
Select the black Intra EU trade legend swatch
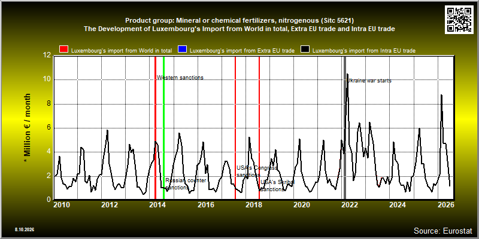305,50
